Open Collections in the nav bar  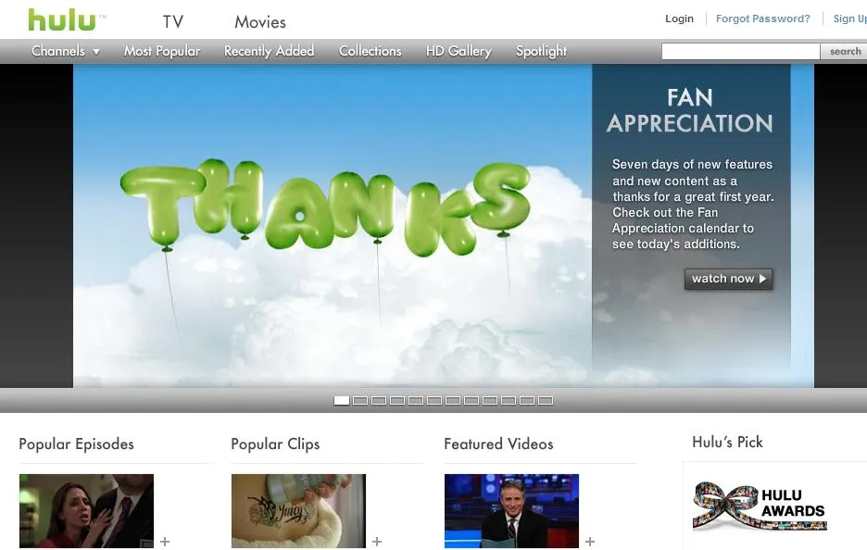pos(370,51)
